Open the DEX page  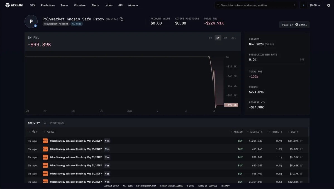[x=32, y=5]
